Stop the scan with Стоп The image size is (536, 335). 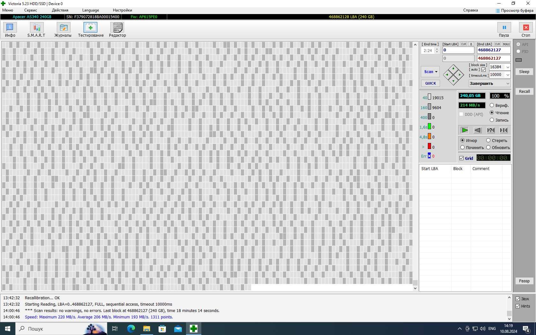(x=526, y=30)
